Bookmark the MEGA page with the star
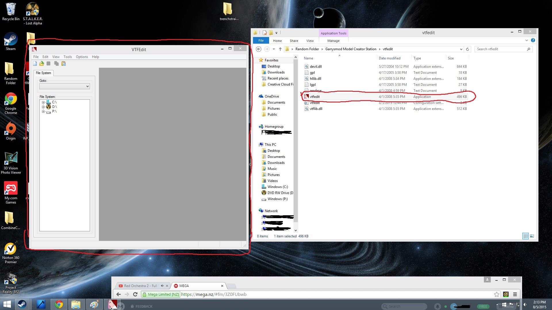Image resolution: width=552 pixels, height=310 pixels. click(497, 294)
